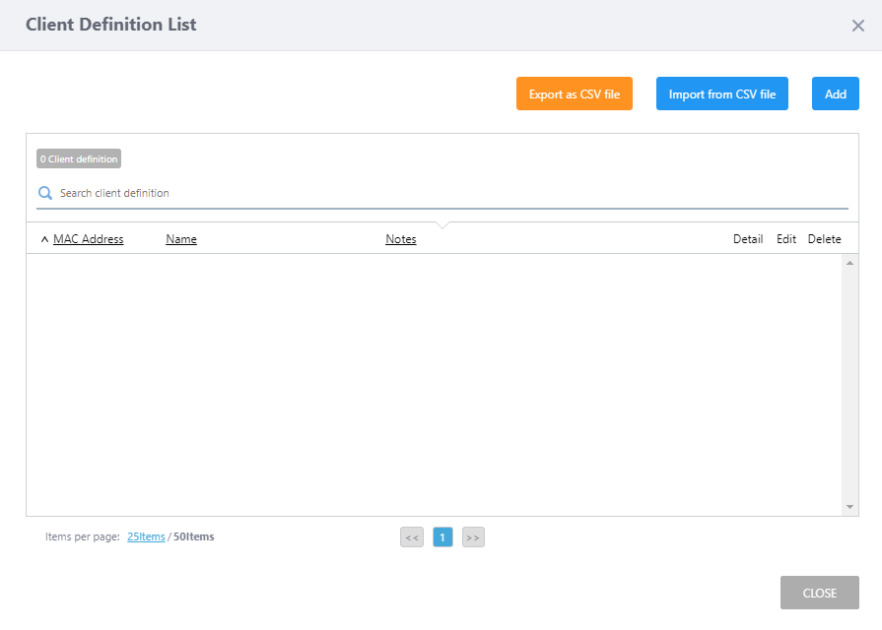The height and width of the screenshot is (630, 882).
Task: Click the scrollbar down arrow
Action: coord(850,507)
